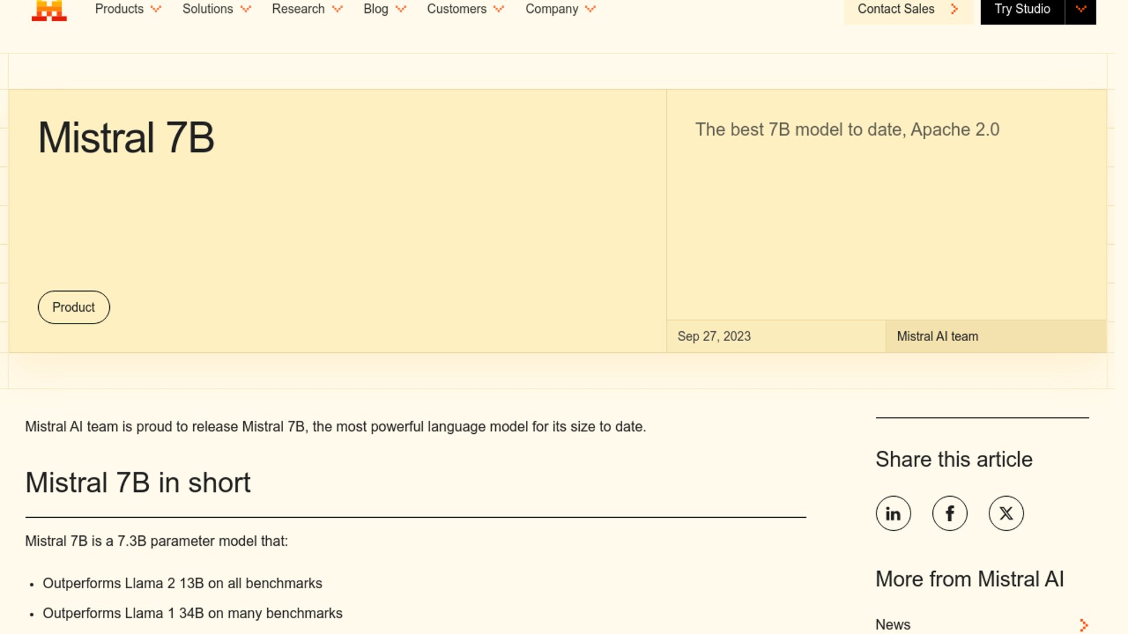Click the Mistral AI logo
Image resolution: width=1128 pixels, height=634 pixels.
49,10
